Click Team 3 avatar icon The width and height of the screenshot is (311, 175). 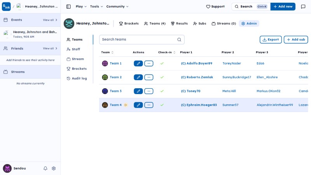coord(105,91)
